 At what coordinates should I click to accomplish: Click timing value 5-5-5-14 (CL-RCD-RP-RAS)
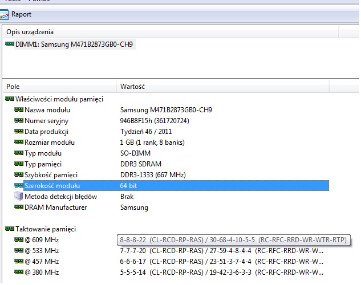(x=162, y=272)
